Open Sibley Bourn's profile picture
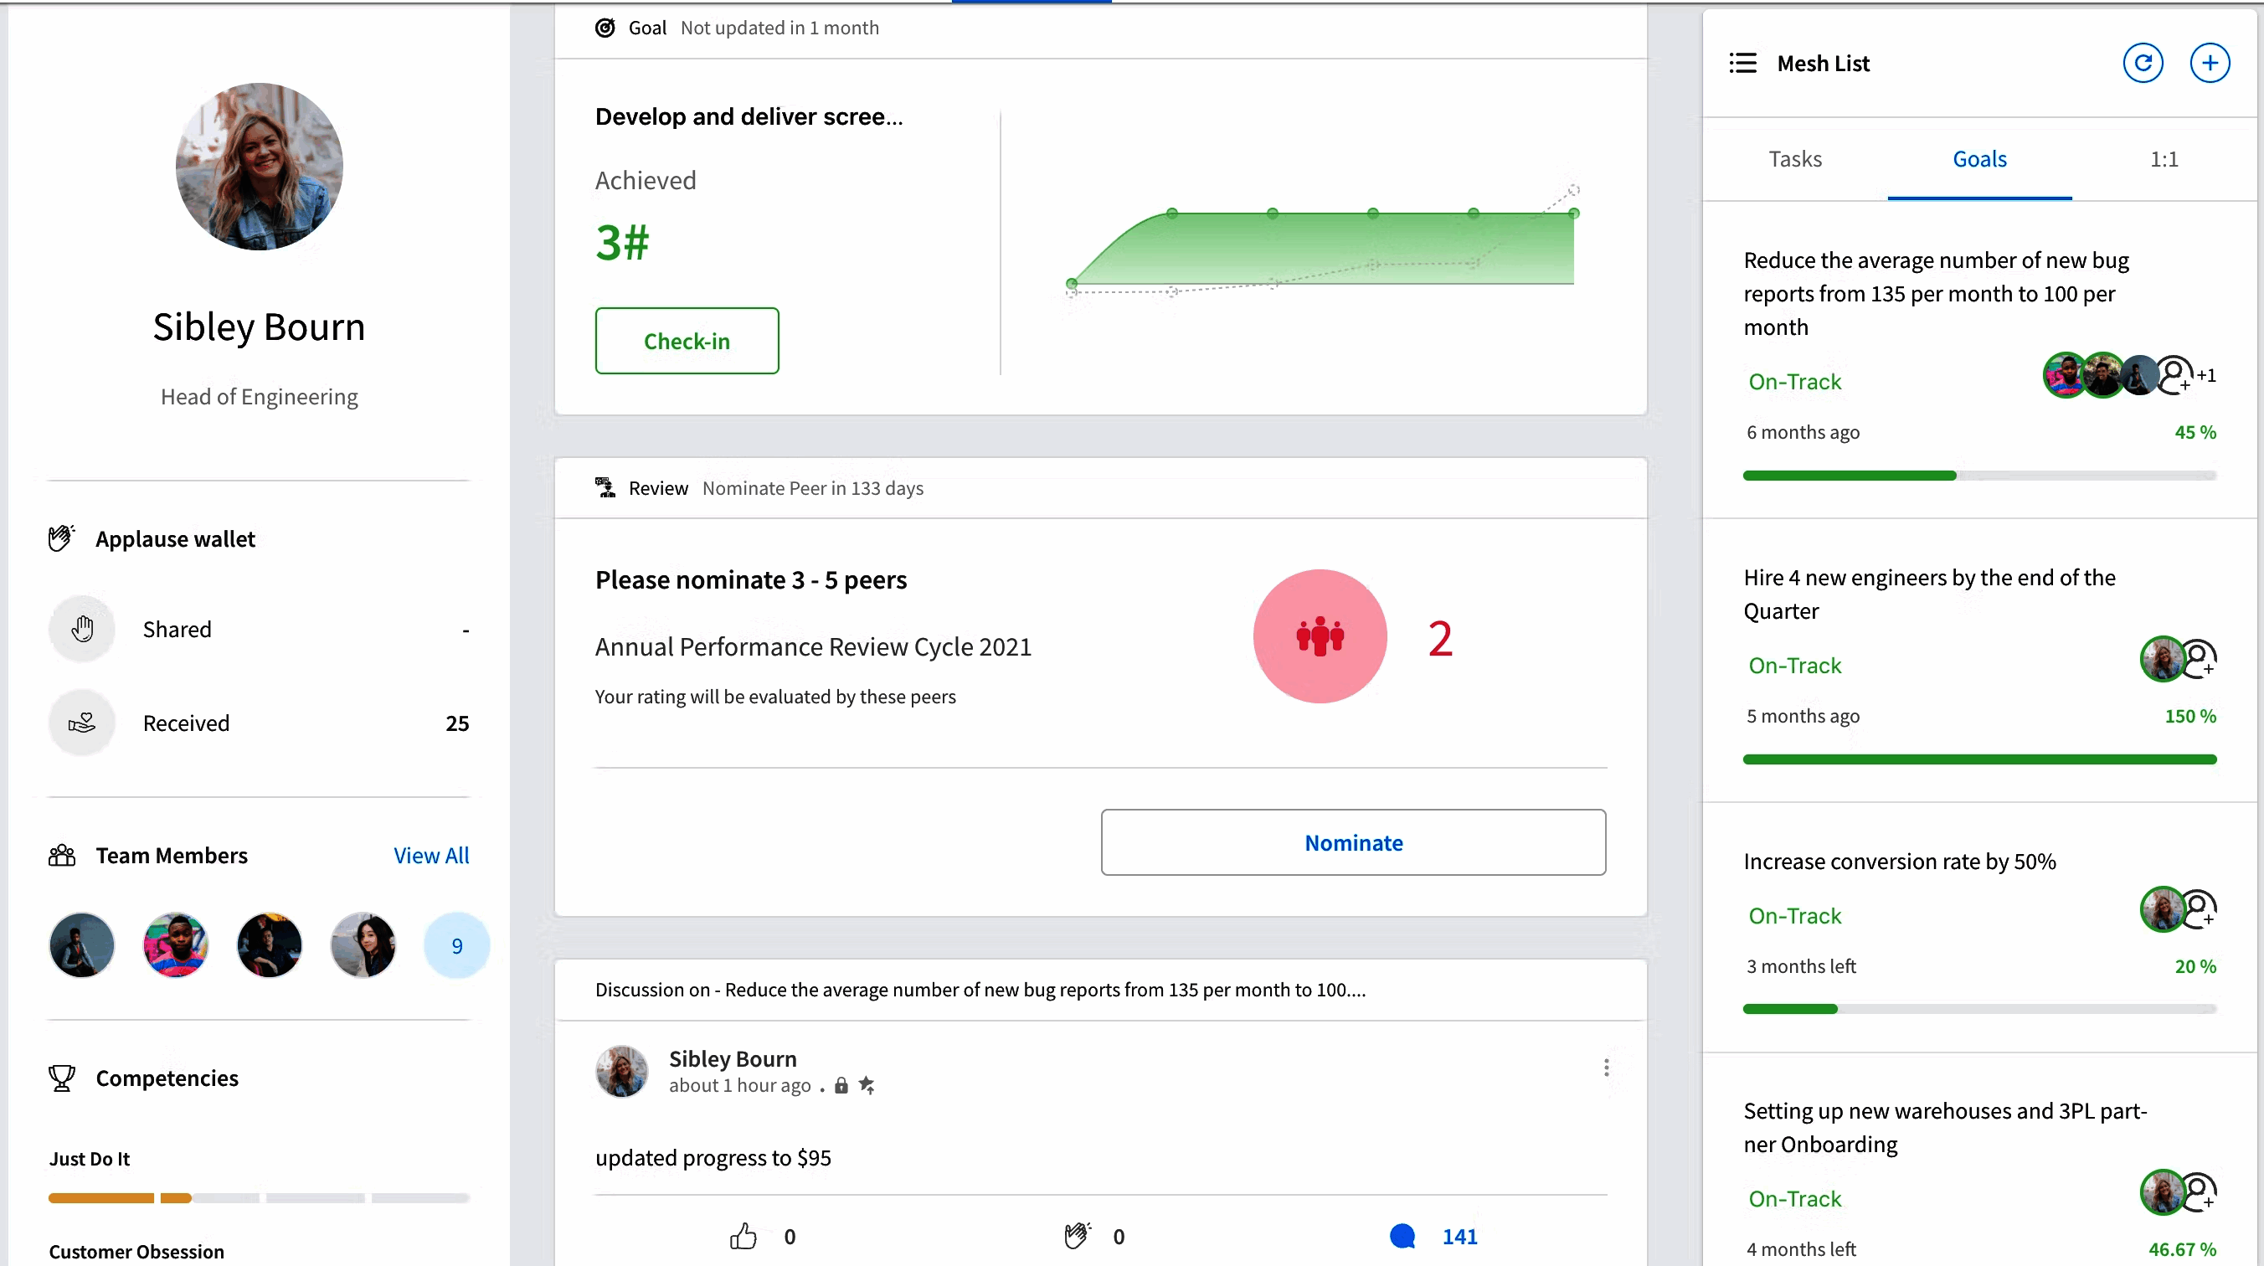This screenshot has width=2264, height=1266. pos(259,167)
